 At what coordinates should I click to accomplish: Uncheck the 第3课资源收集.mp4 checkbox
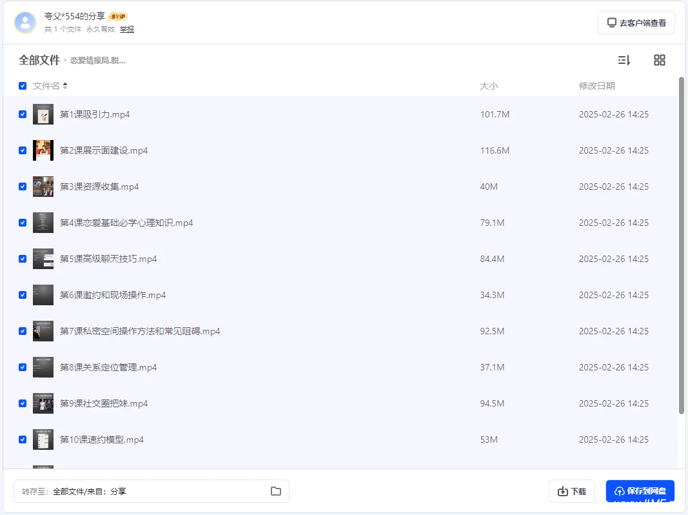(x=23, y=187)
